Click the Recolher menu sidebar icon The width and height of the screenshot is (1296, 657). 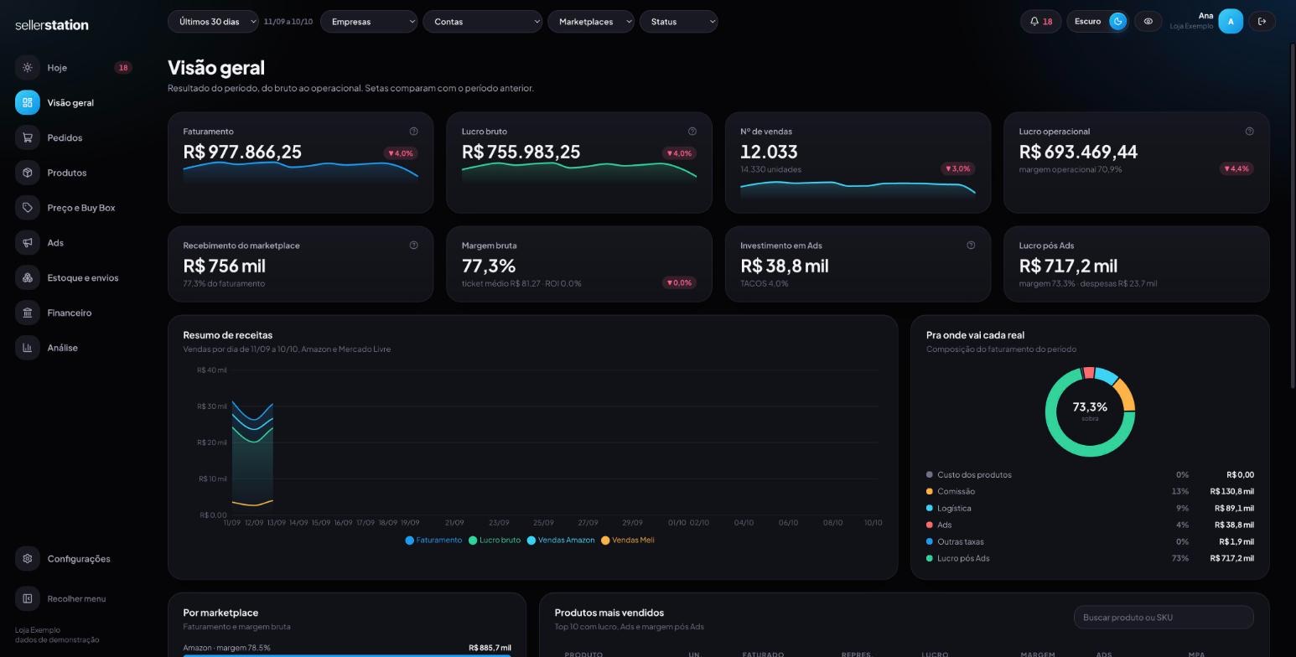coord(28,599)
